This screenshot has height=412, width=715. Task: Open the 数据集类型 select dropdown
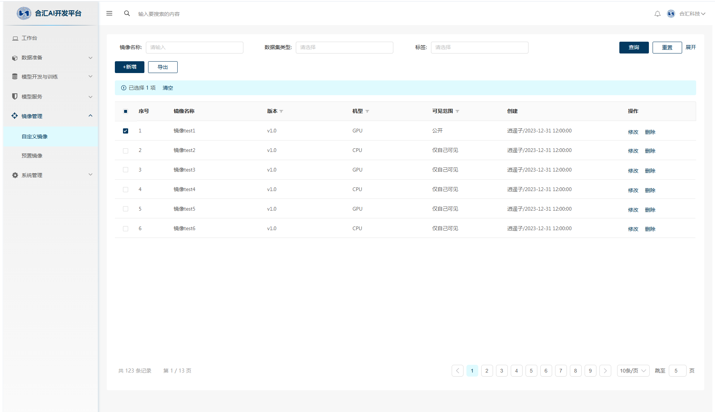pos(344,48)
